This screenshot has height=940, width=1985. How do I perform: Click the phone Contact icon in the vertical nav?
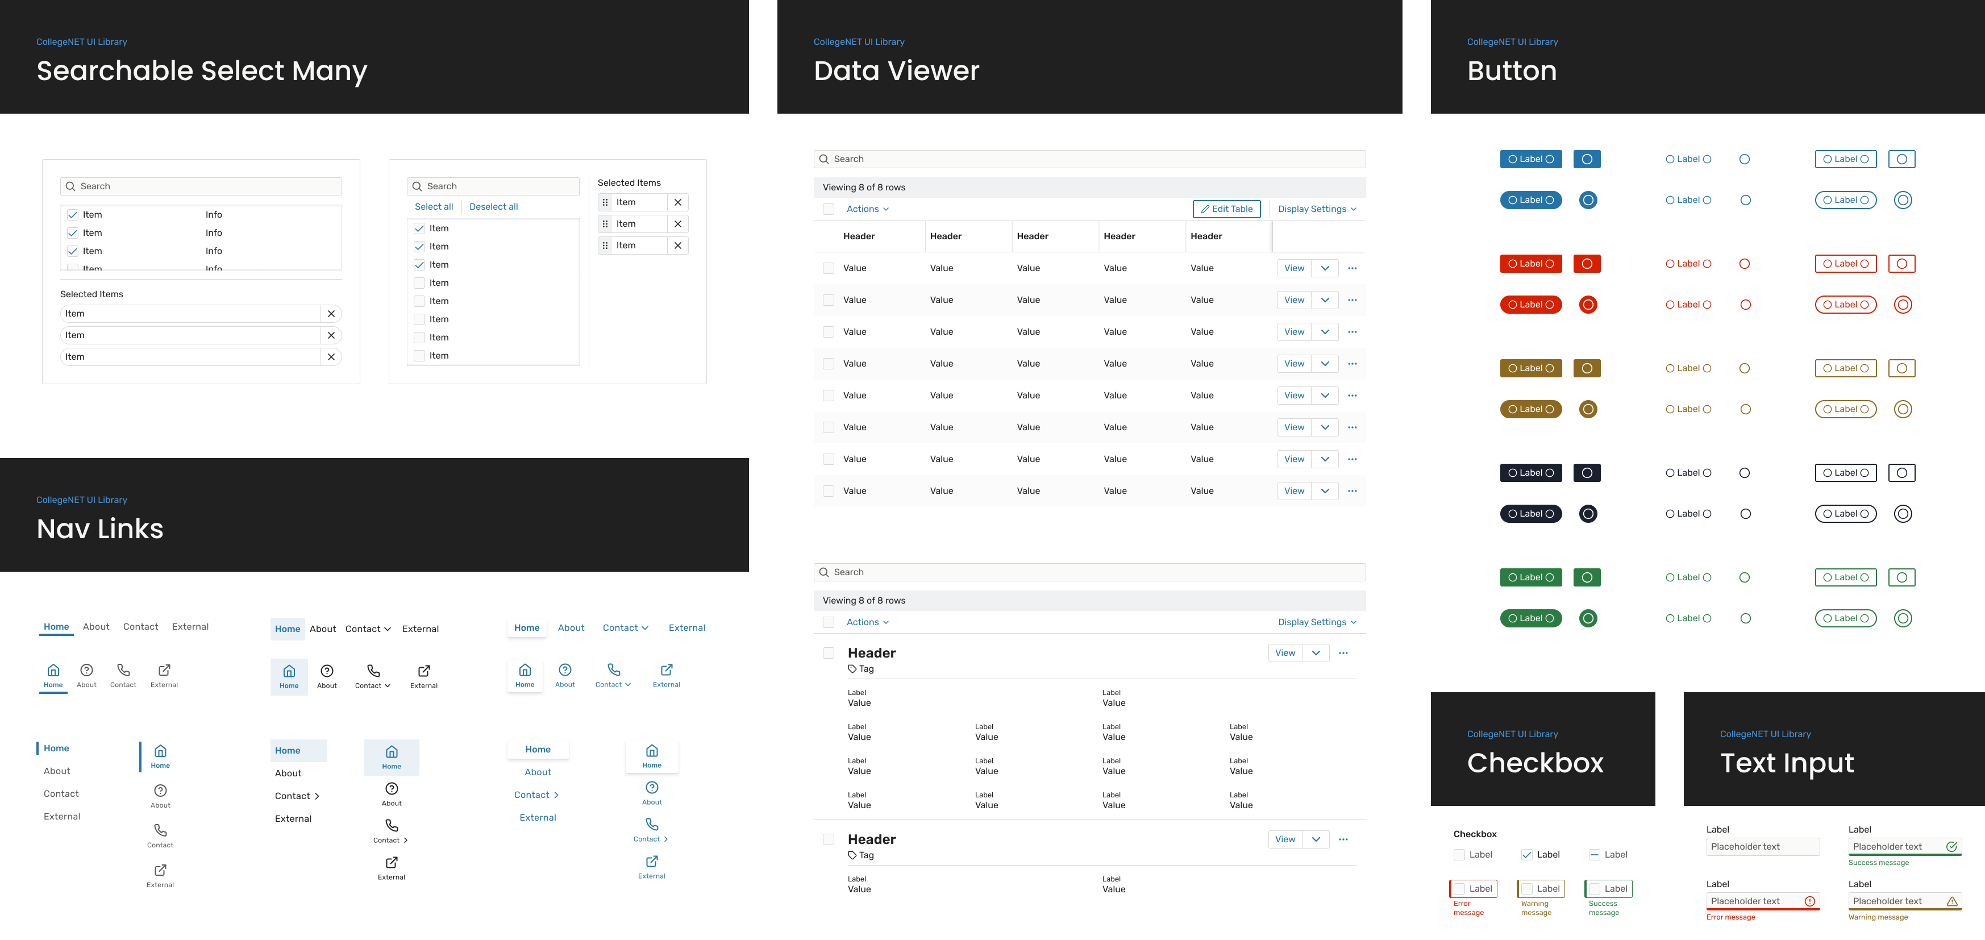click(160, 830)
